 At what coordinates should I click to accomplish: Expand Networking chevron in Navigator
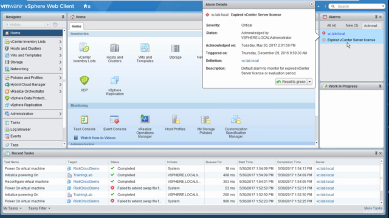point(60,69)
